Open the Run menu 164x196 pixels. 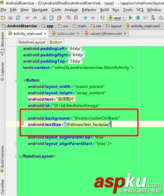pos(115,10)
